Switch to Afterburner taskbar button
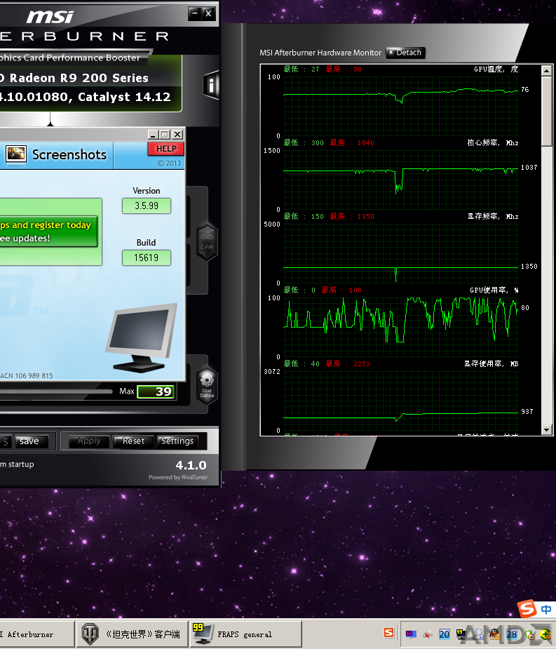556x649 pixels. pos(37,634)
